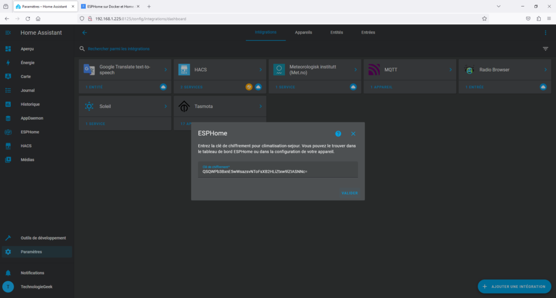Switch to Appareils tab
Image resolution: width=556 pixels, height=298 pixels.
pyautogui.click(x=304, y=32)
